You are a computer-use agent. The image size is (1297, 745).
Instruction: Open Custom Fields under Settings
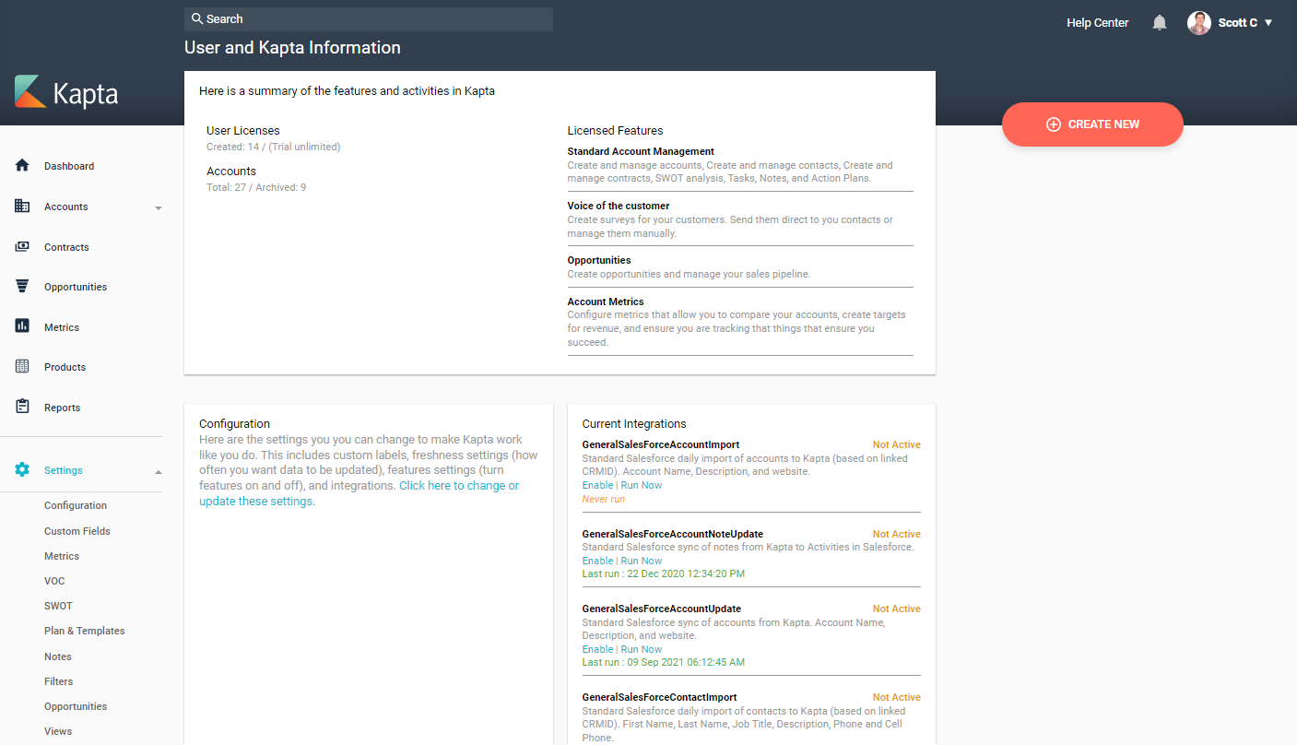point(77,531)
